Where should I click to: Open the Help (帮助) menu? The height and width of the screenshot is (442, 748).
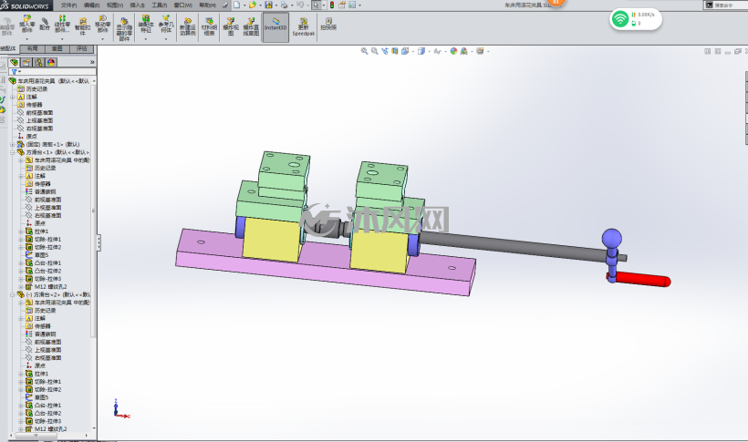pos(207,5)
